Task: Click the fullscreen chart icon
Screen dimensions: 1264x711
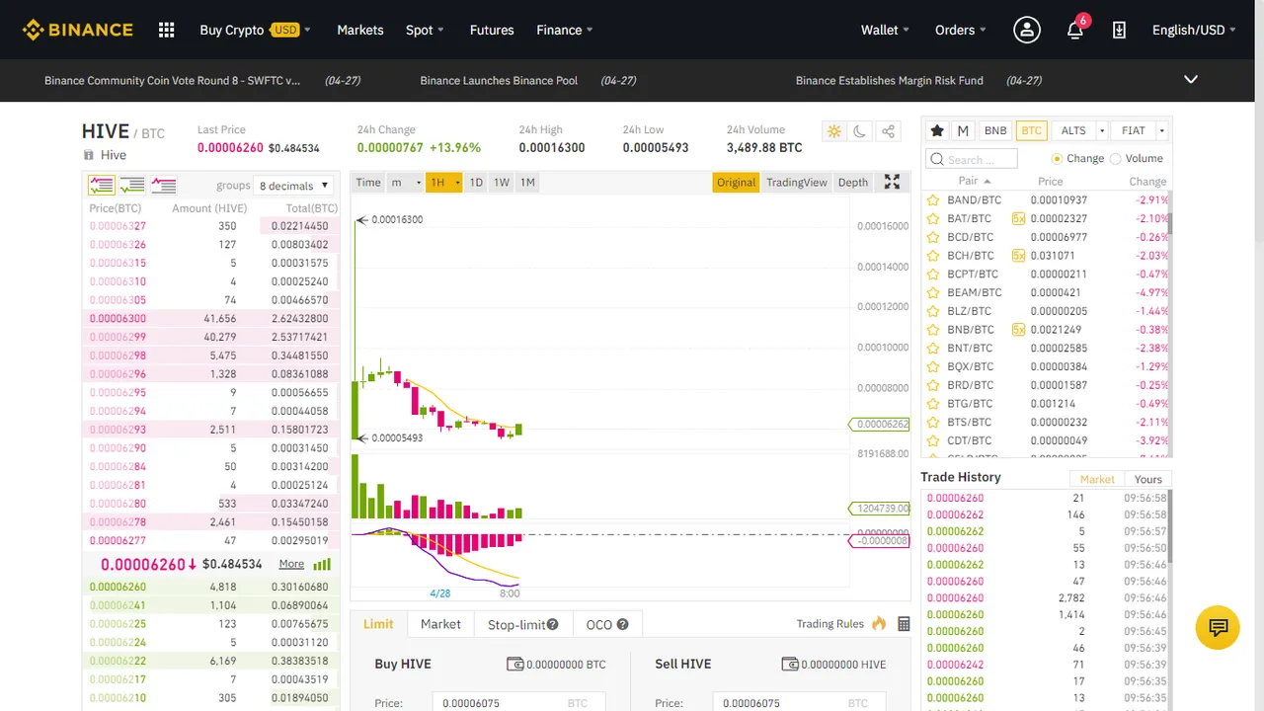Action: point(892,182)
